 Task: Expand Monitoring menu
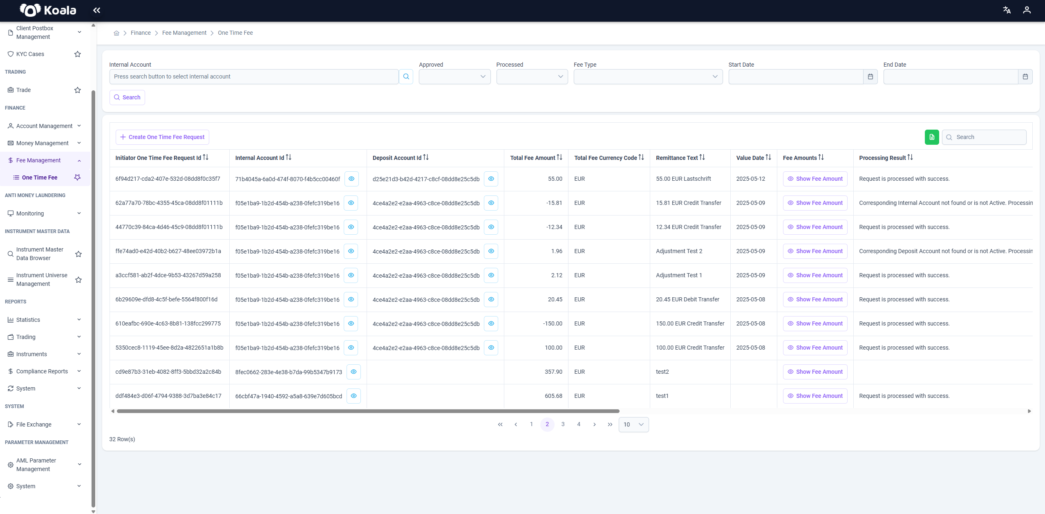click(45, 213)
